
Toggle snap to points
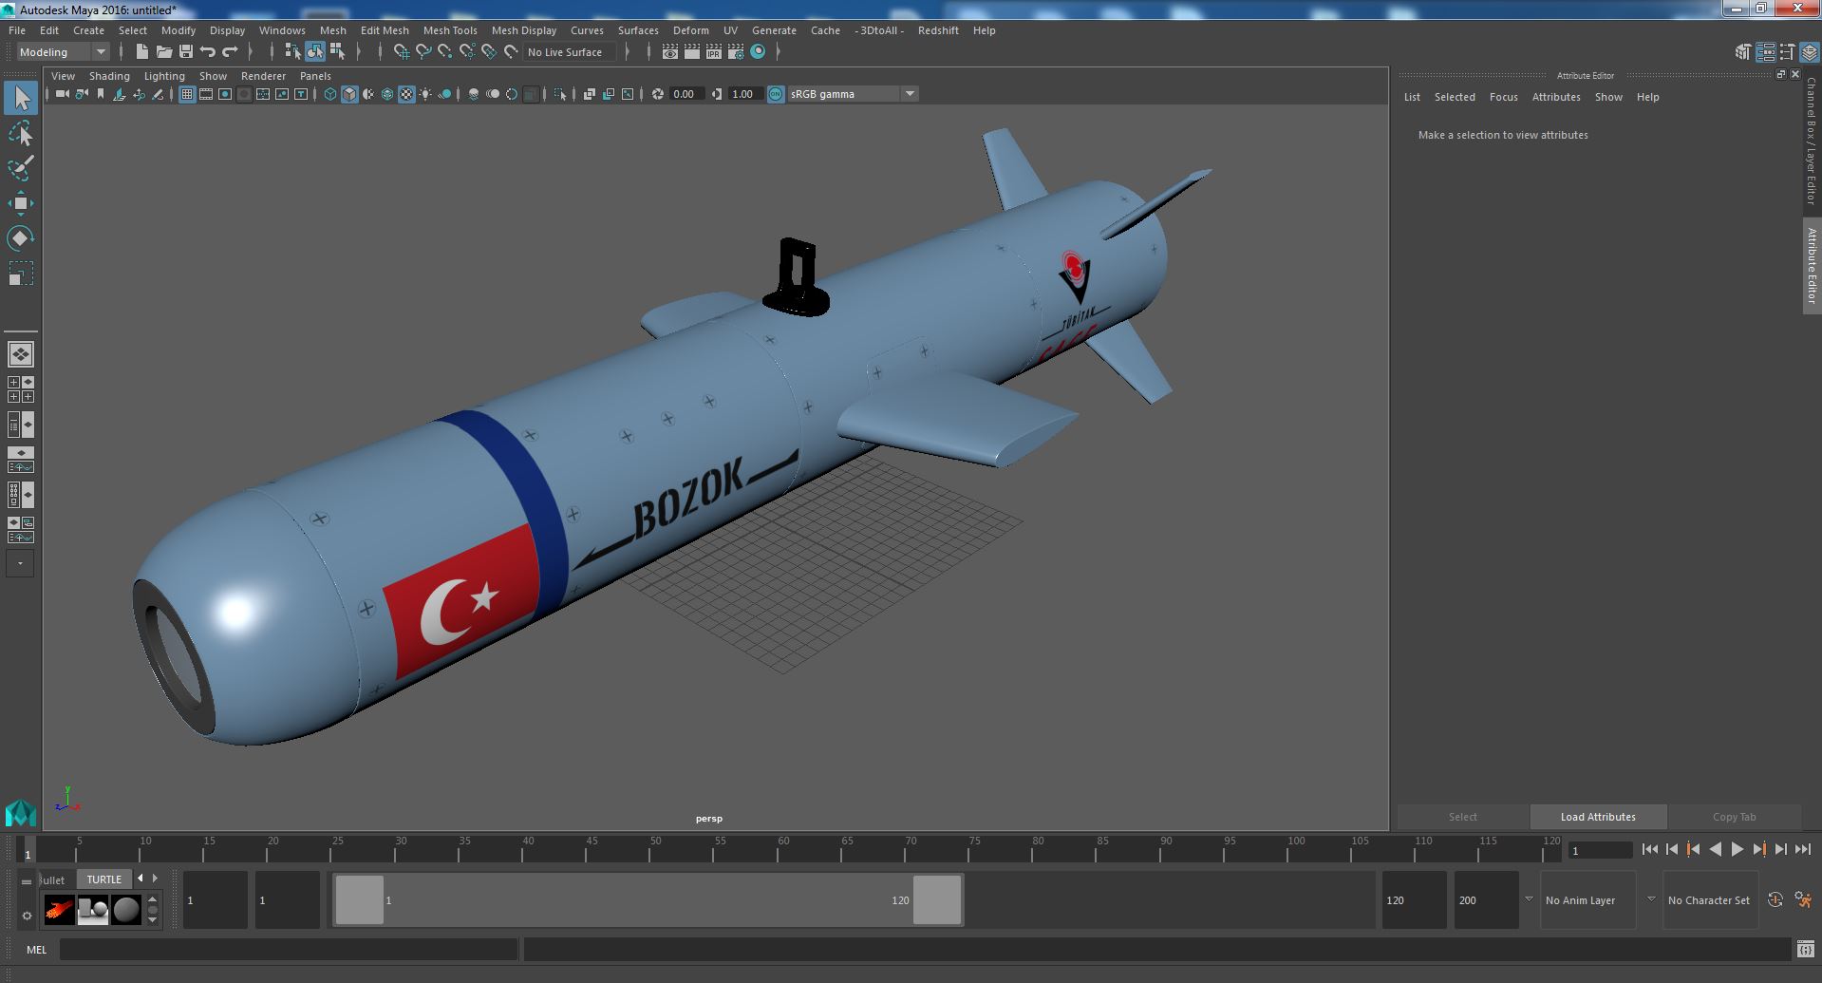click(x=445, y=52)
